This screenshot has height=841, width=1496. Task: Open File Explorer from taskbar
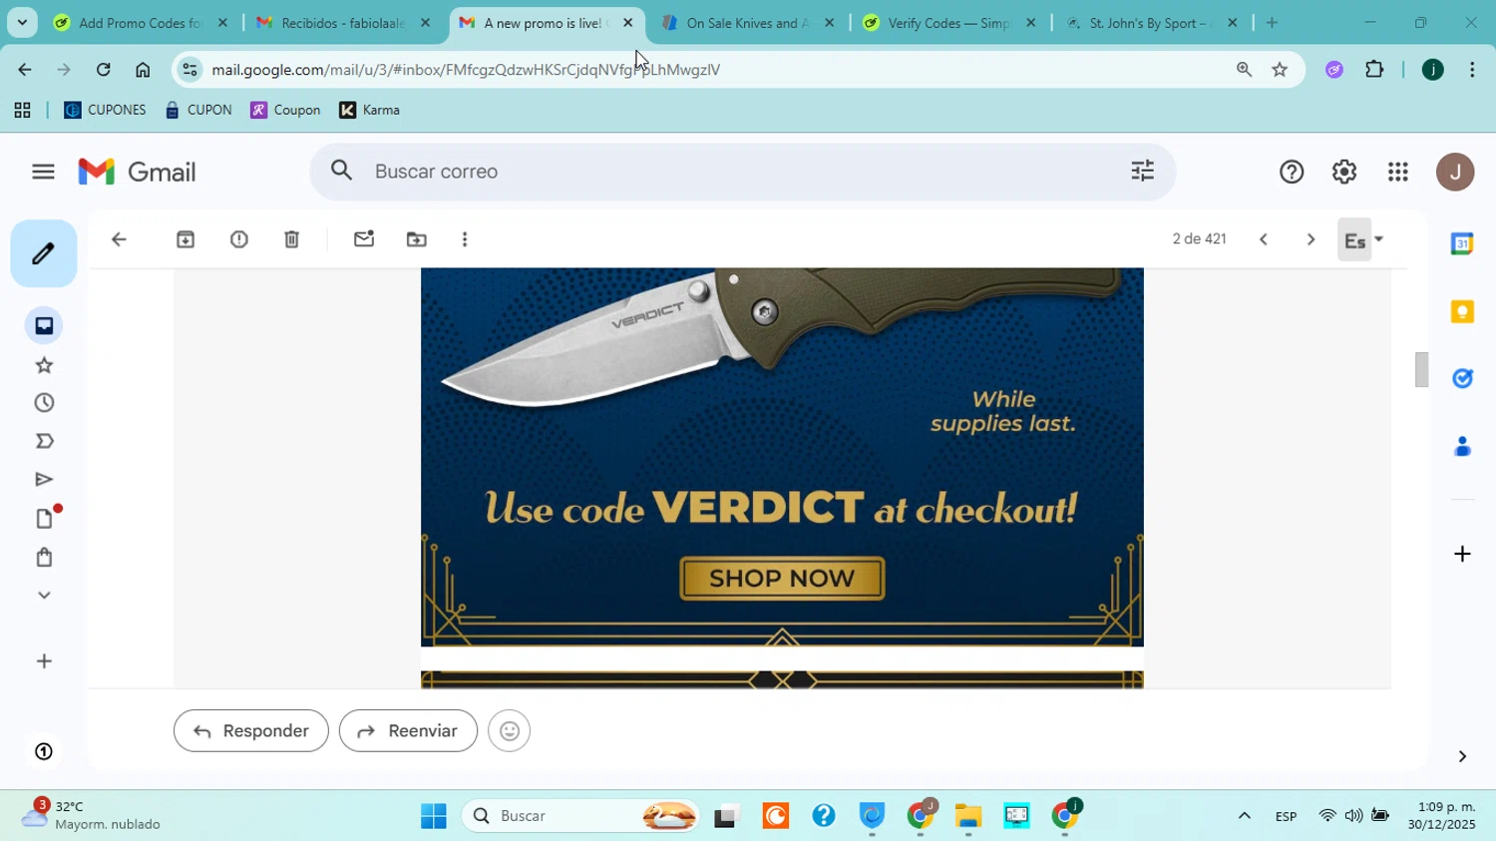[x=968, y=816]
